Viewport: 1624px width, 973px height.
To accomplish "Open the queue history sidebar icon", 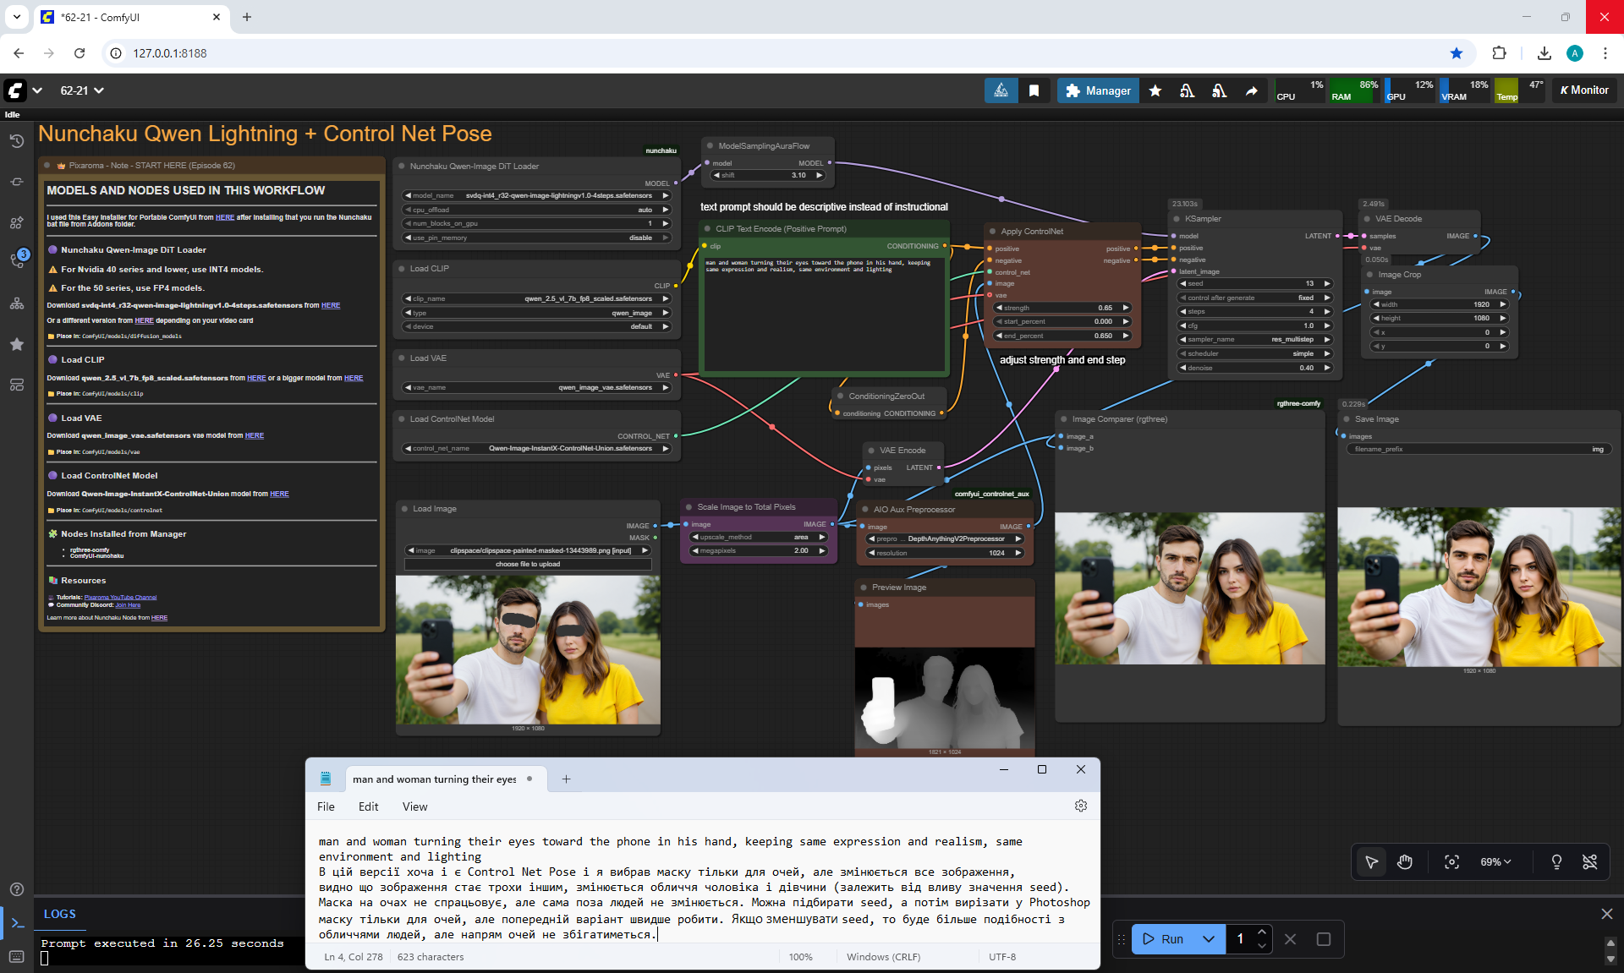I will 17,141.
